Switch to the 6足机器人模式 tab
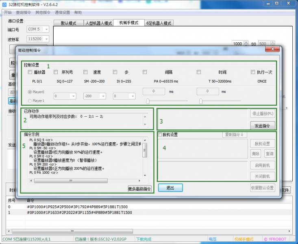This screenshot has height=244, width=298. (x=159, y=23)
